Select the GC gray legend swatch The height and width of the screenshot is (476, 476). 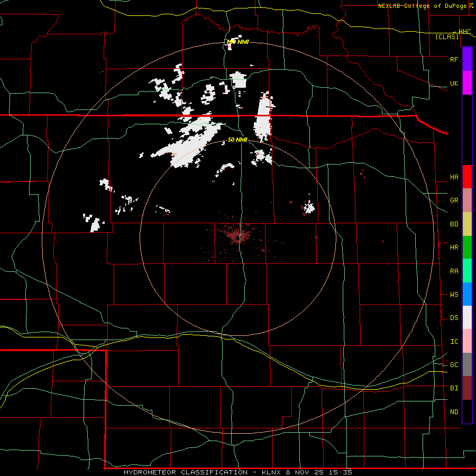[467, 364]
